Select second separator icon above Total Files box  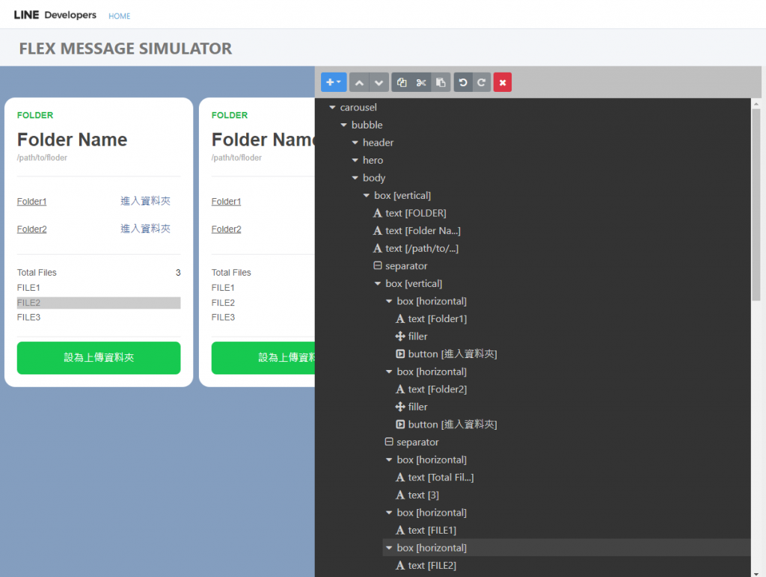tap(389, 442)
